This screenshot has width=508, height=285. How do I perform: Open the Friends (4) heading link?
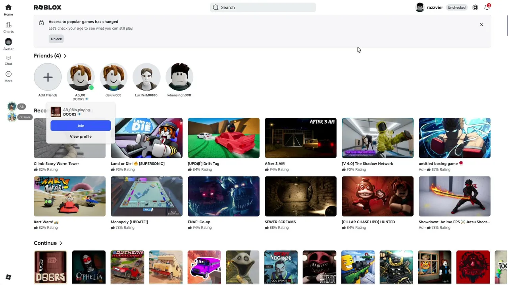(47, 56)
